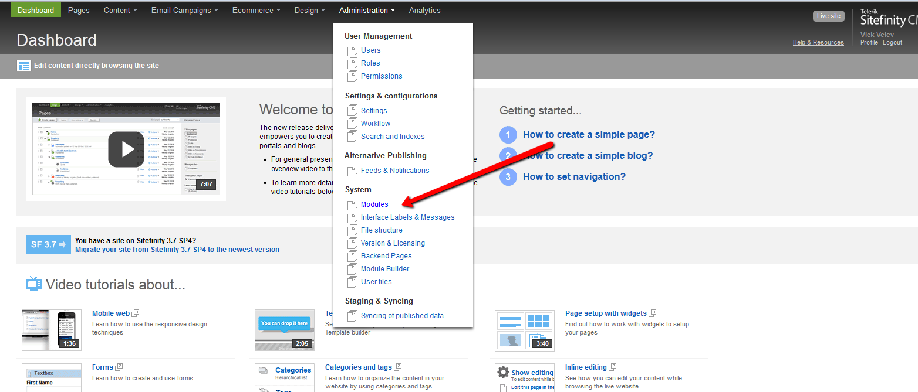
Task: Click the icon beside Edit content directly
Action: (x=24, y=66)
